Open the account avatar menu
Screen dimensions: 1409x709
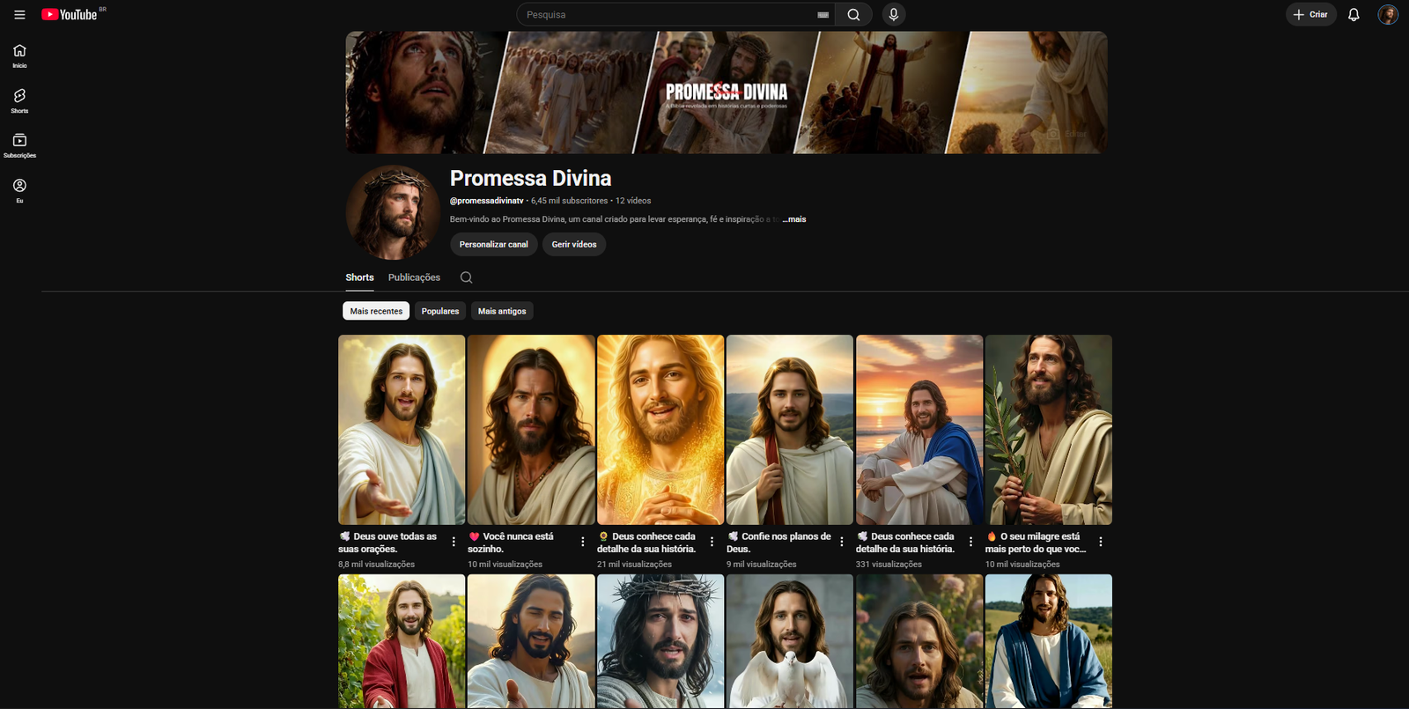1388,15
